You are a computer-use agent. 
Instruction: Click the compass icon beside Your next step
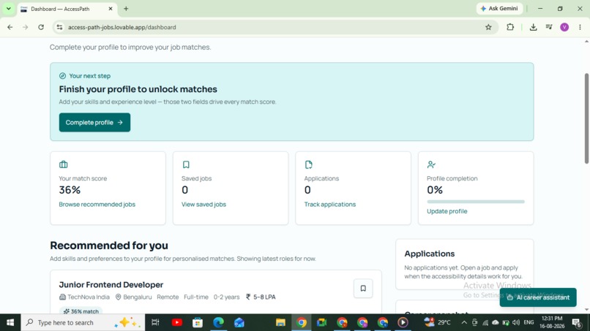pos(62,76)
